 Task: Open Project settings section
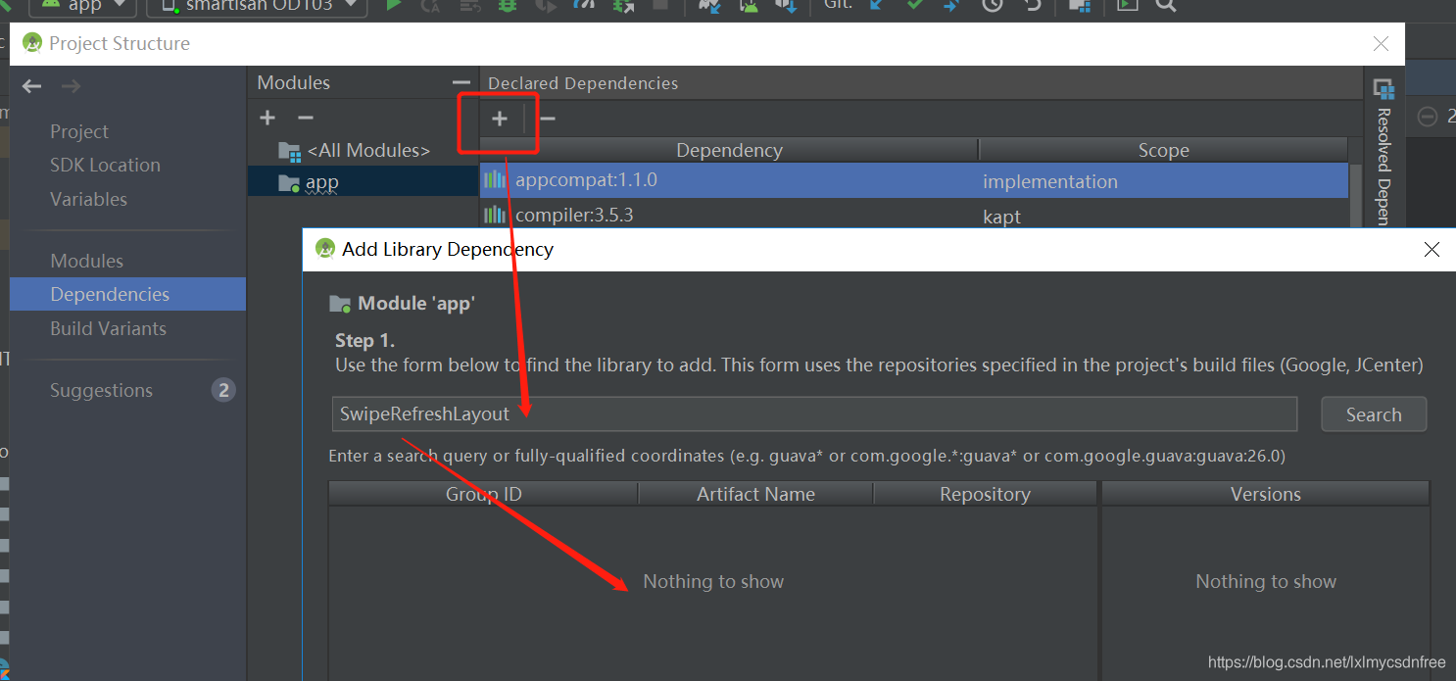click(x=79, y=131)
